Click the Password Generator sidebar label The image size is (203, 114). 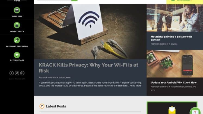(17, 46)
